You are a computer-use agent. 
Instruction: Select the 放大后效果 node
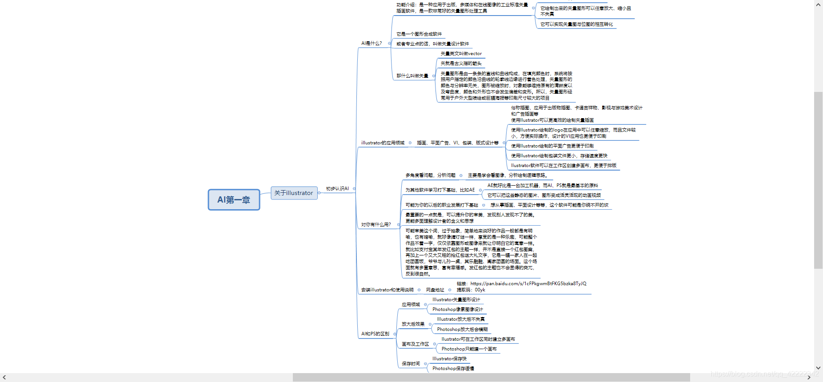coord(413,324)
